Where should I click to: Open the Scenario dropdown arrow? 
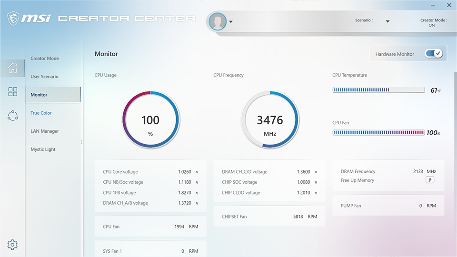387,21
